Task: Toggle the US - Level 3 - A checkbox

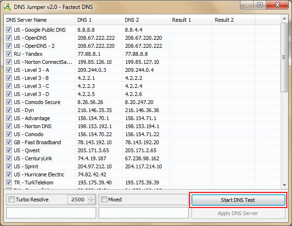Action: point(9,70)
